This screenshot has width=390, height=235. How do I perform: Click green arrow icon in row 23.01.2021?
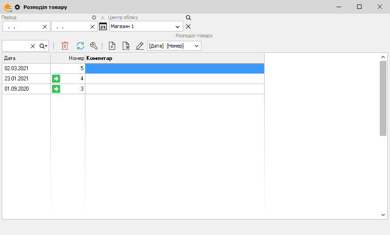[x=56, y=79]
